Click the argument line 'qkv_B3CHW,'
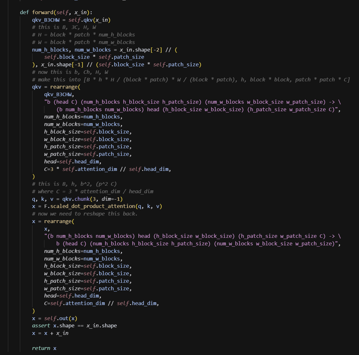The width and height of the screenshot is (359, 355). point(59,95)
